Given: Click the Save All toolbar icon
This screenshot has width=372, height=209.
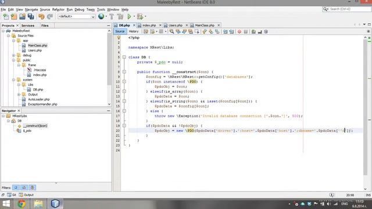Looking at the screenshot, I should tap(31, 17).
